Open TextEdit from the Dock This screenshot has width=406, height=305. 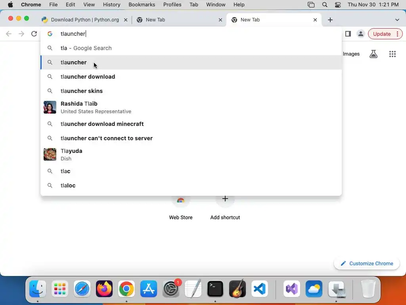point(193,289)
